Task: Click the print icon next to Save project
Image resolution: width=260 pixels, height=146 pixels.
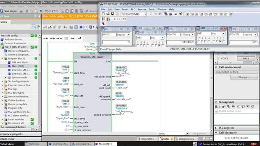Action: tap(21, 11)
